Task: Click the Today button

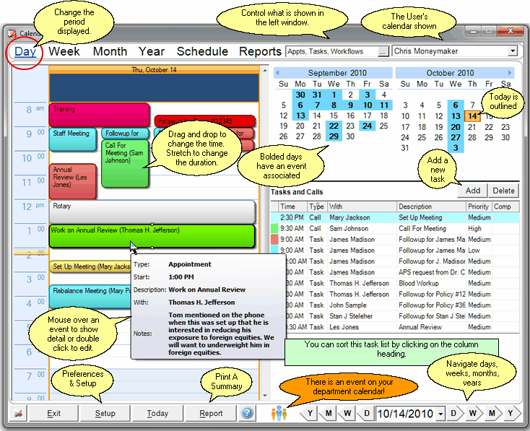Action: pos(157,413)
